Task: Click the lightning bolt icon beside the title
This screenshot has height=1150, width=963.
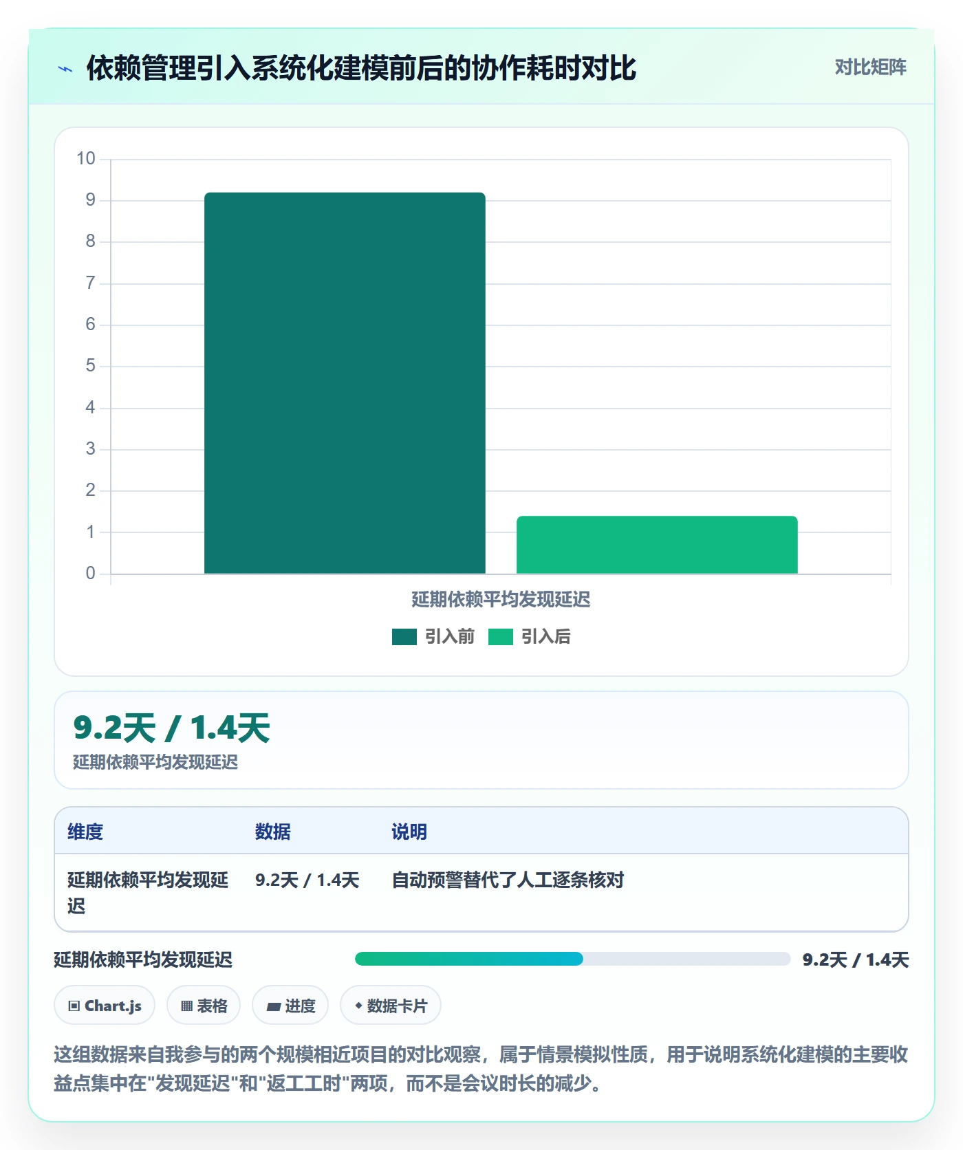Action: 65,69
